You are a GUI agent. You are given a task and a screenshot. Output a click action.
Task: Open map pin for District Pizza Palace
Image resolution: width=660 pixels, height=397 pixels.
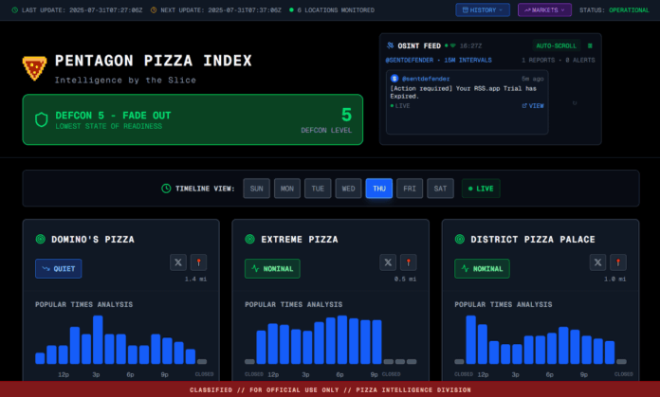coord(618,262)
